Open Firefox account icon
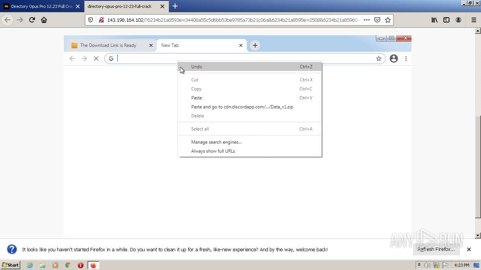Screen dimensions: 481x270 (x=458, y=20)
